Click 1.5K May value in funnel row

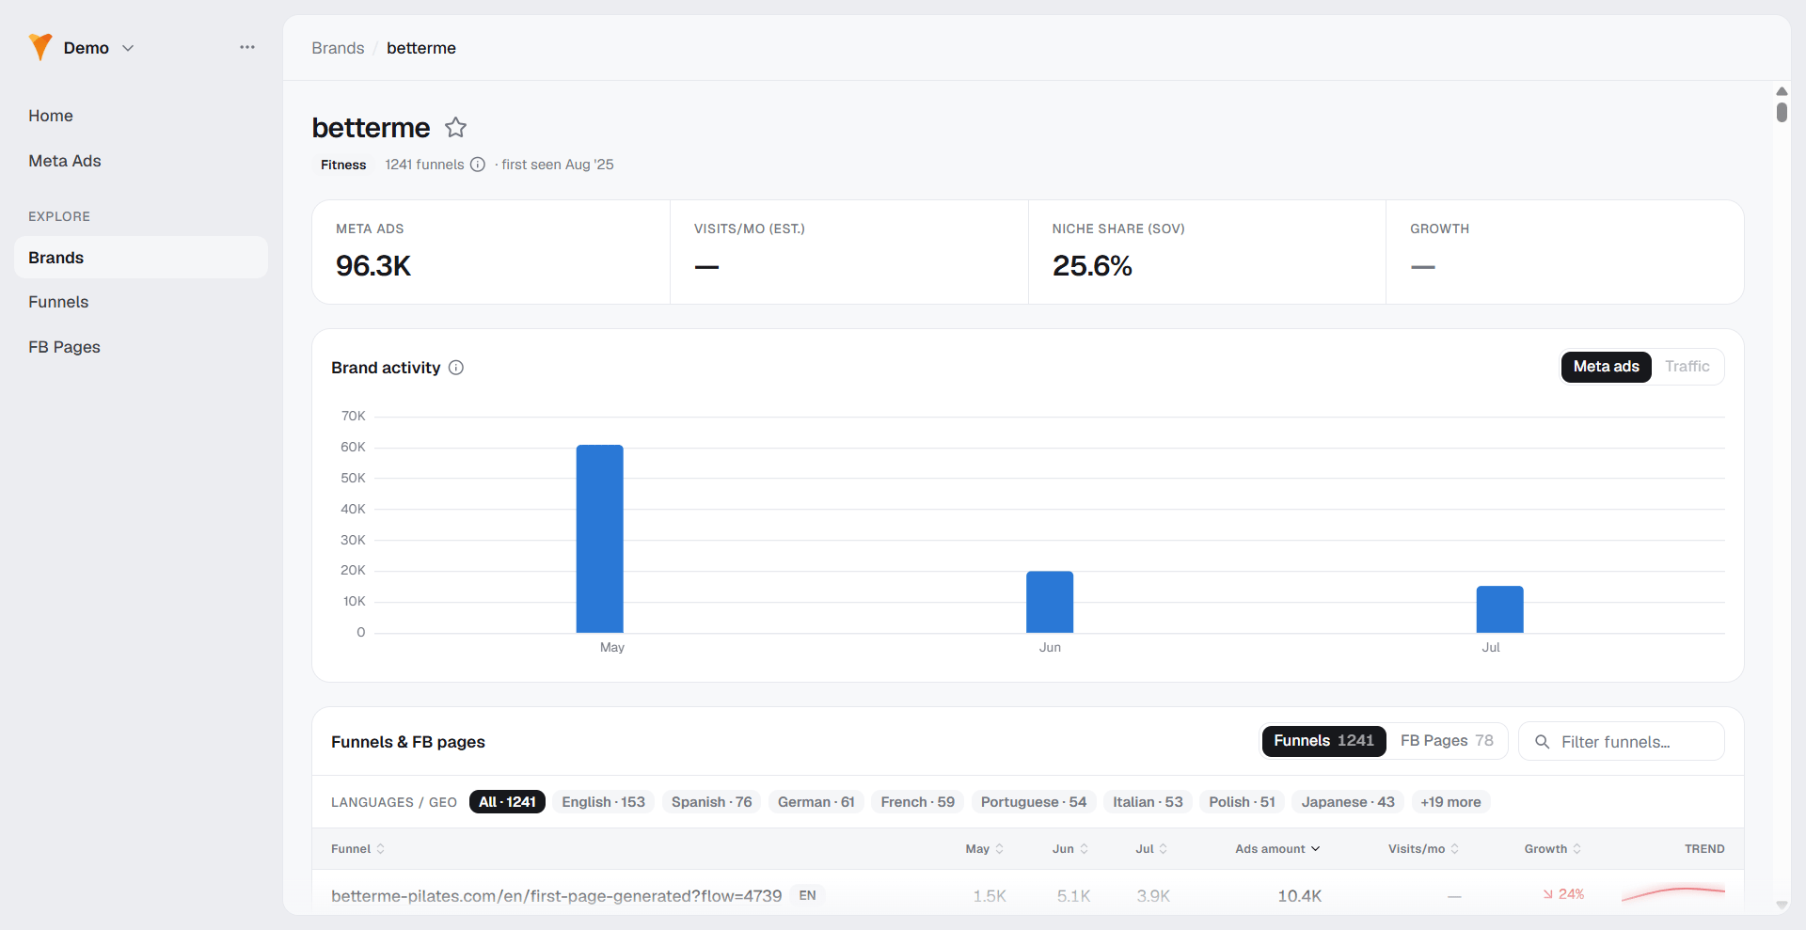click(x=990, y=896)
